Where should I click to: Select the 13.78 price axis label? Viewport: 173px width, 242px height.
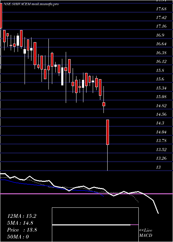[x=161, y=141]
